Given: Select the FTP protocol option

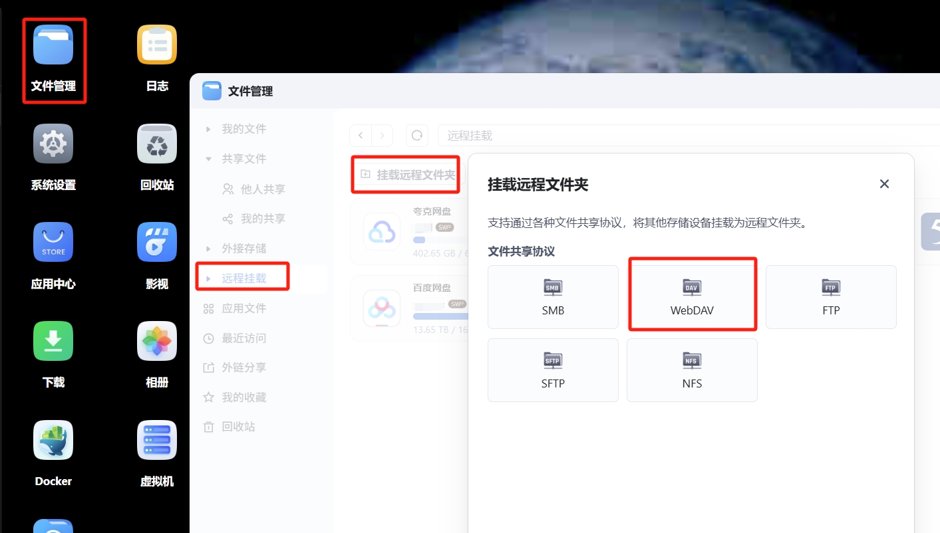Looking at the screenshot, I should click(831, 297).
